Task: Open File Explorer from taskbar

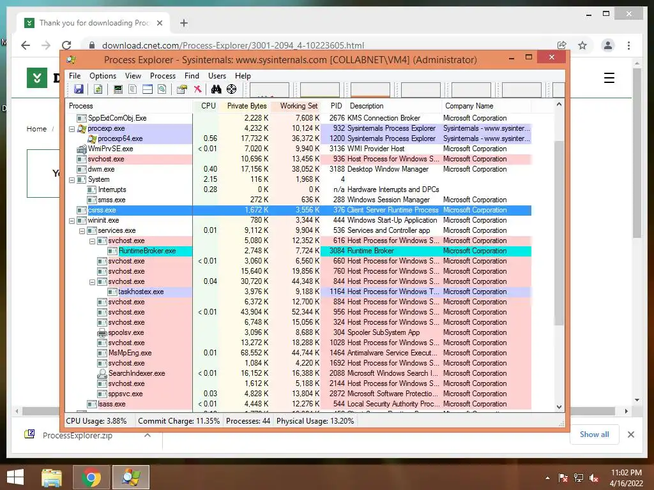Action: pos(52,477)
